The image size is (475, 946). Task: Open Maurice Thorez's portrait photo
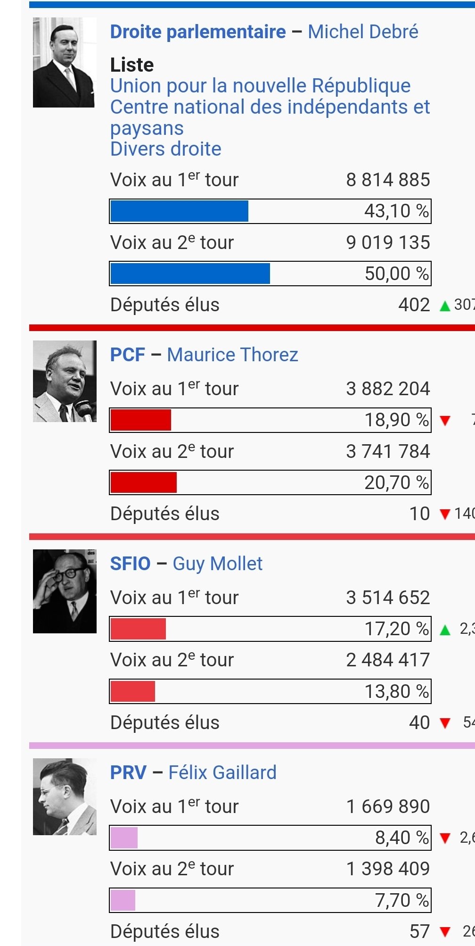(65, 381)
